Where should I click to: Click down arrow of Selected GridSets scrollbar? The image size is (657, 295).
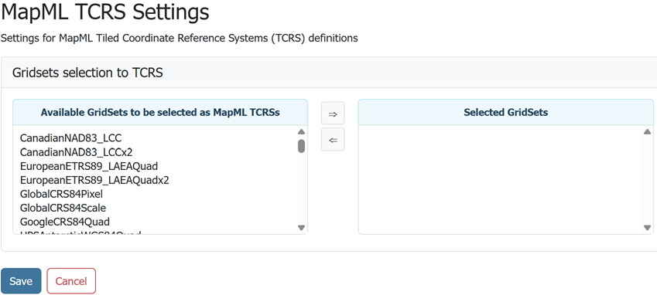click(x=647, y=228)
